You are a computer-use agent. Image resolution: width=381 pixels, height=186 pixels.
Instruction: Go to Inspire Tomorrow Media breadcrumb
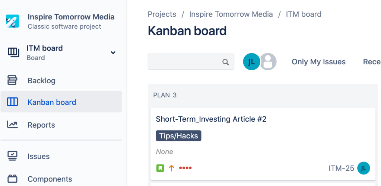(231, 14)
